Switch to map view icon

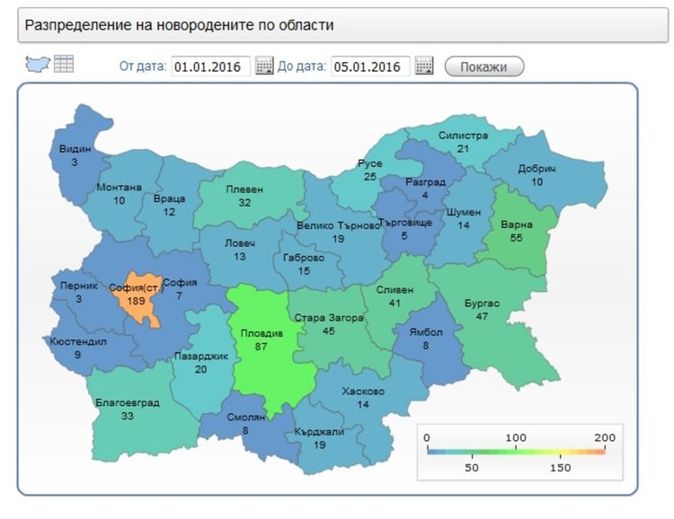[38, 64]
